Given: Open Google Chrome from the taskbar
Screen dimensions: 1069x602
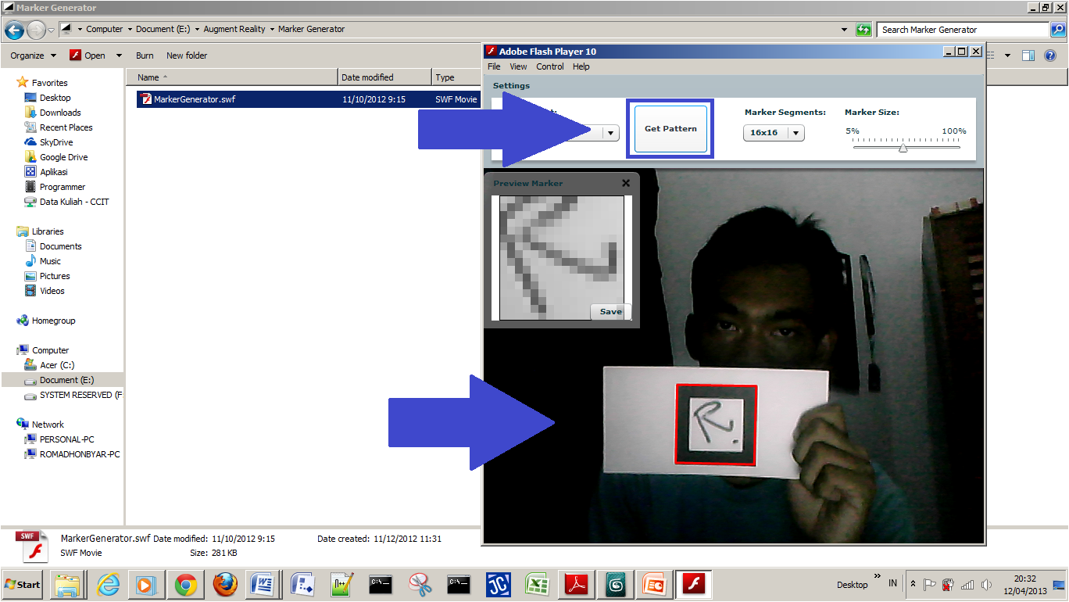Looking at the screenshot, I should pyautogui.click(x=186, y=584).
